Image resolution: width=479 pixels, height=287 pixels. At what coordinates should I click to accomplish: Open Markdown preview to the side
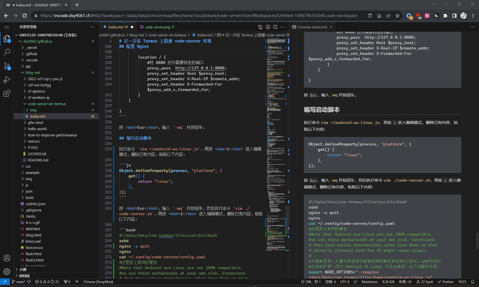[268, 27]
